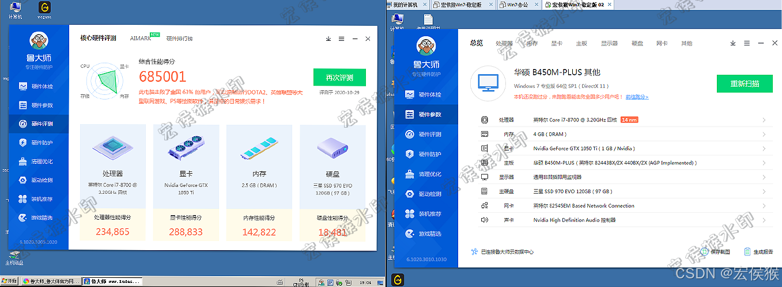Click the green 再次评测 button
The height and width of the screenshot is (287, 782).
(x=340, y=78)
